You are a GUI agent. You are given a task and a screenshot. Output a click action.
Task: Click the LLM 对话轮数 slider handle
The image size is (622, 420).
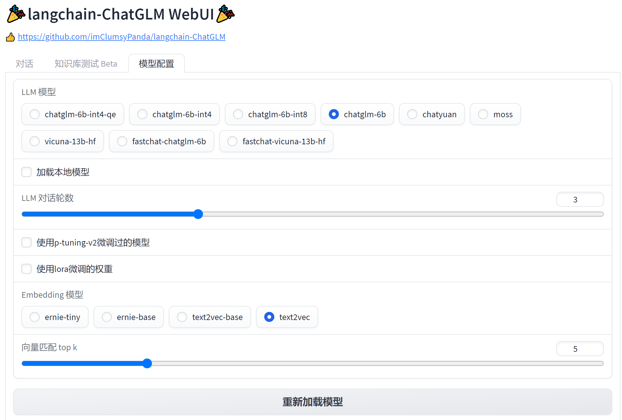[198, 214]
